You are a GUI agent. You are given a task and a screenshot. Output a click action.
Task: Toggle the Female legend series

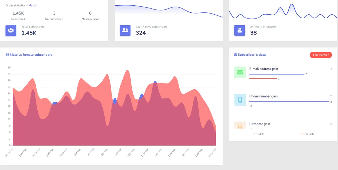point(307,134)
